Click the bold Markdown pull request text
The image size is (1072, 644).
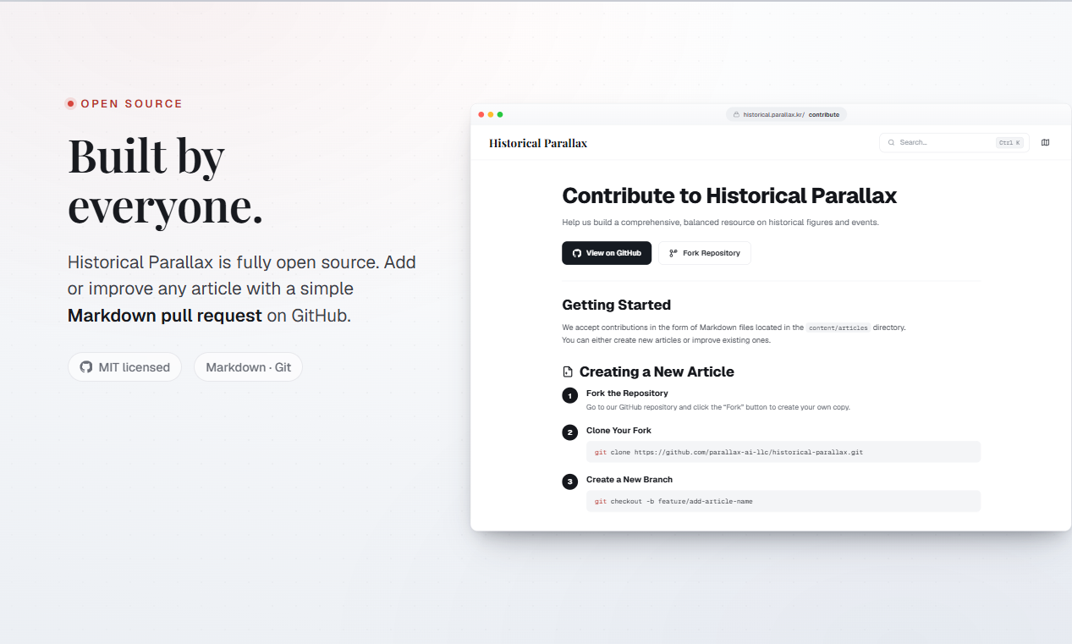click(165, 316)
